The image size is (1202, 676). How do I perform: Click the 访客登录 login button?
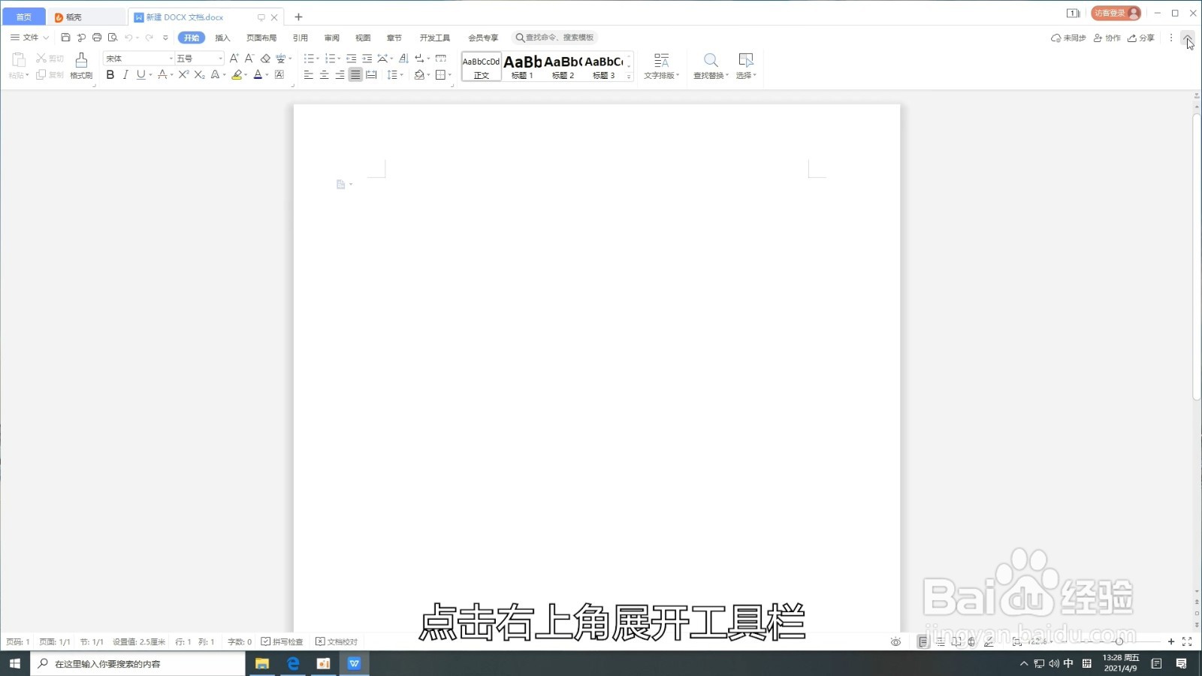1116,13
